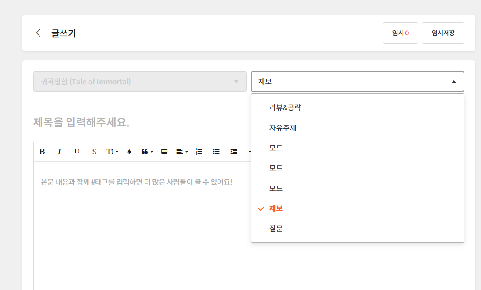Image resolution: width=481 pixels, height=290 pixels.
Task: Toggle bold formatting in editor toolbar
Action: [42, 152]
